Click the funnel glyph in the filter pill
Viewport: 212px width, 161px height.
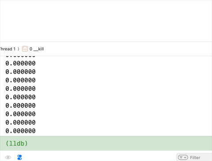(181, 157)
